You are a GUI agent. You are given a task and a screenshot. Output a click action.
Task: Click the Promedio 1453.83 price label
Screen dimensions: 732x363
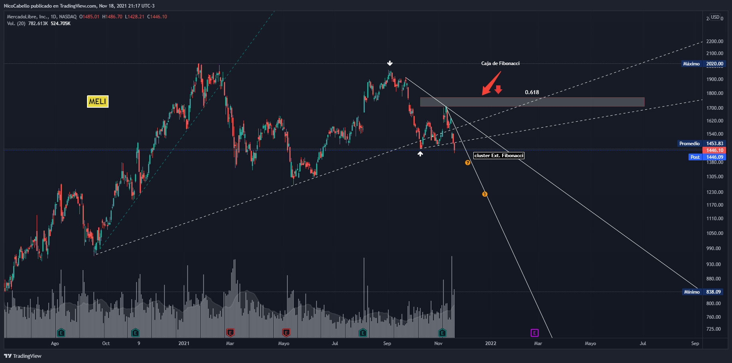tap(702, 144)
